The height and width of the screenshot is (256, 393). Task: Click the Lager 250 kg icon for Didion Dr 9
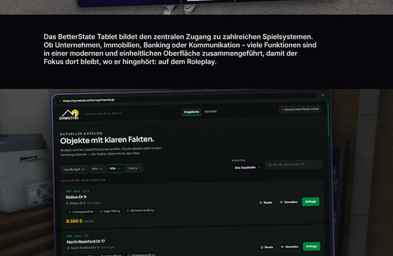101,211
